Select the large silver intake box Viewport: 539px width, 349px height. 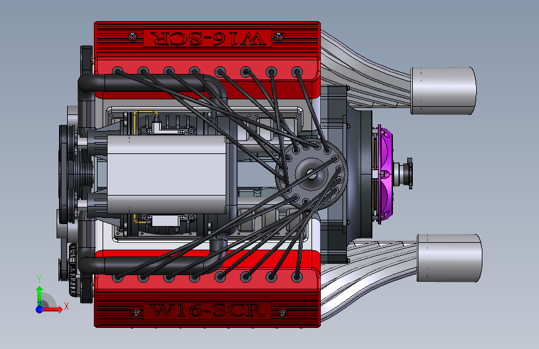point(167,174)
